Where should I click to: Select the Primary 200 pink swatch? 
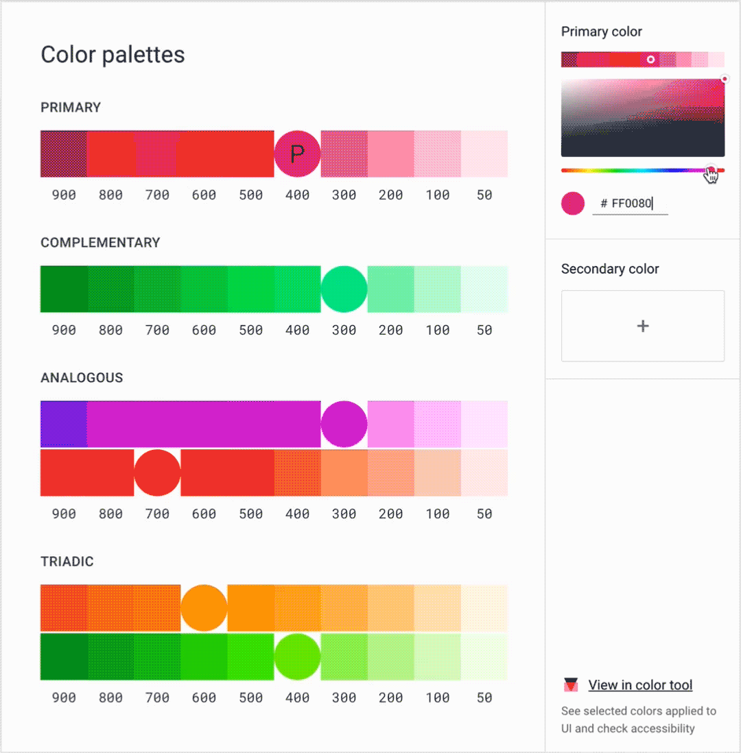click(x=390, y=154)
